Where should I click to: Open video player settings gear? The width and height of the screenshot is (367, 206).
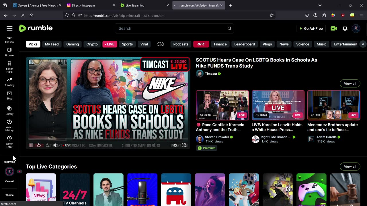tap(175, 145)
